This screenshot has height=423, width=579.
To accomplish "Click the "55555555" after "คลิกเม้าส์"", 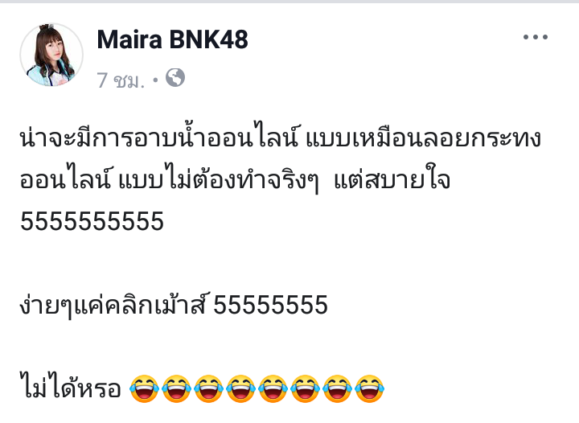I will point(271,305).
